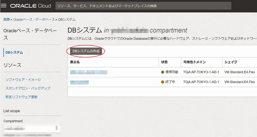
Task: Open ソフトウェア・イメージ resource link
Action: coord(23,80)
